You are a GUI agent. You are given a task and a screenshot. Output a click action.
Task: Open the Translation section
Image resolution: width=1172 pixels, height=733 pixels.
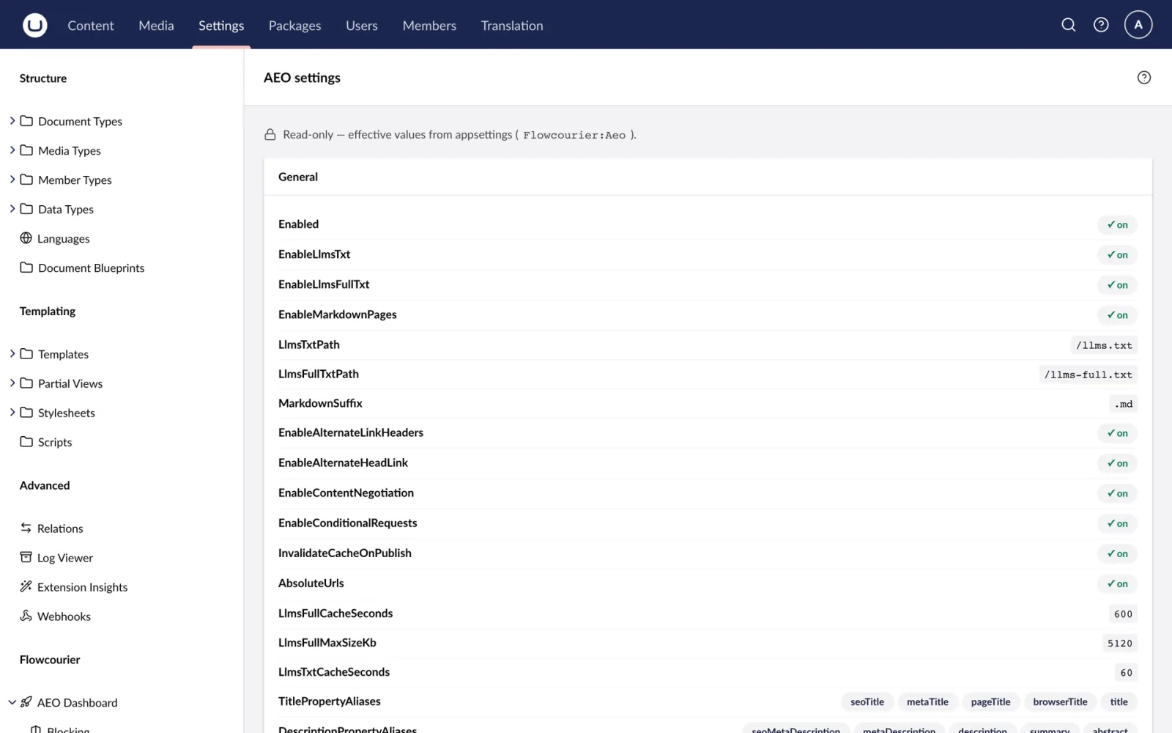(x=512, y=26)
